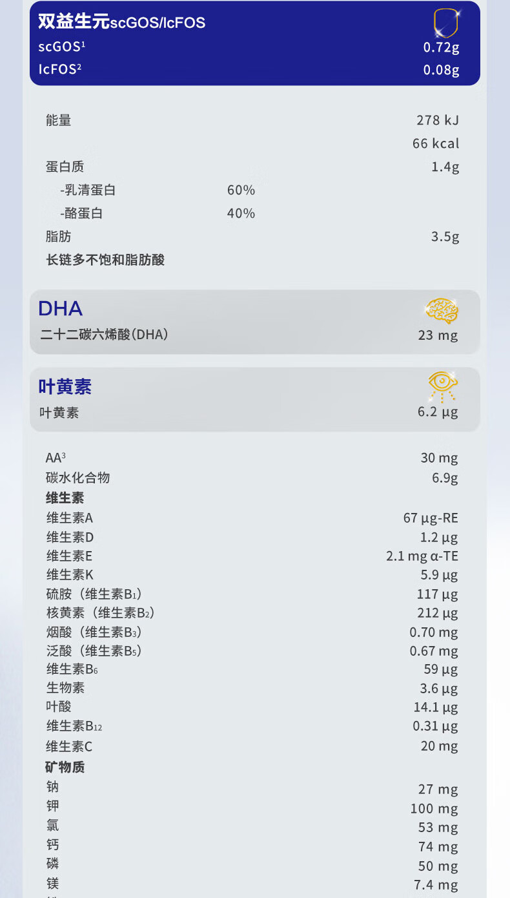Click the golden brain icon
The width and height of the screenshot is (510, 898).
443,310
